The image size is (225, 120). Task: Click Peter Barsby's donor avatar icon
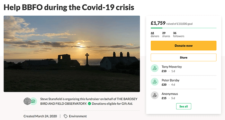tap(155, 82)
